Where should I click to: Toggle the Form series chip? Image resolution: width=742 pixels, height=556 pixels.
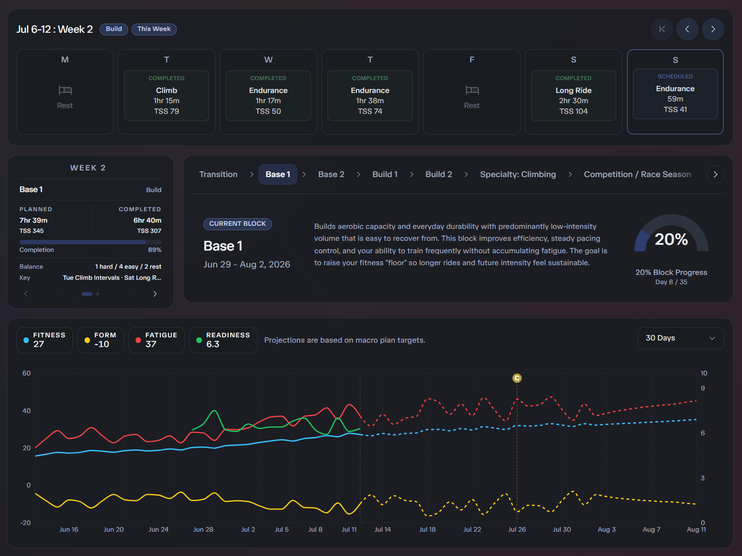point(101,340)
